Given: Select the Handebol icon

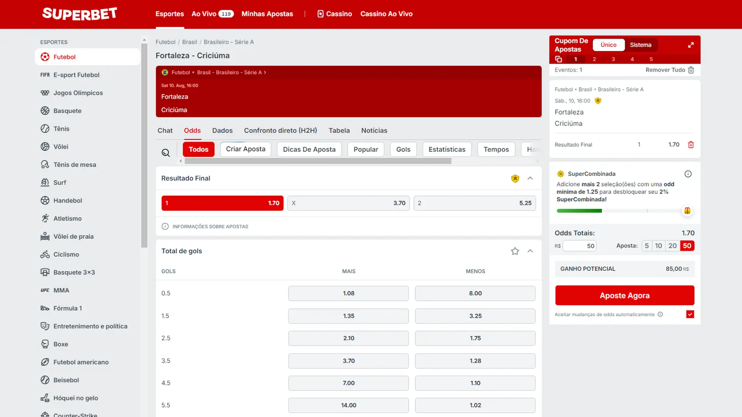Looking at the screenshot, I should [x=45, y=200].
